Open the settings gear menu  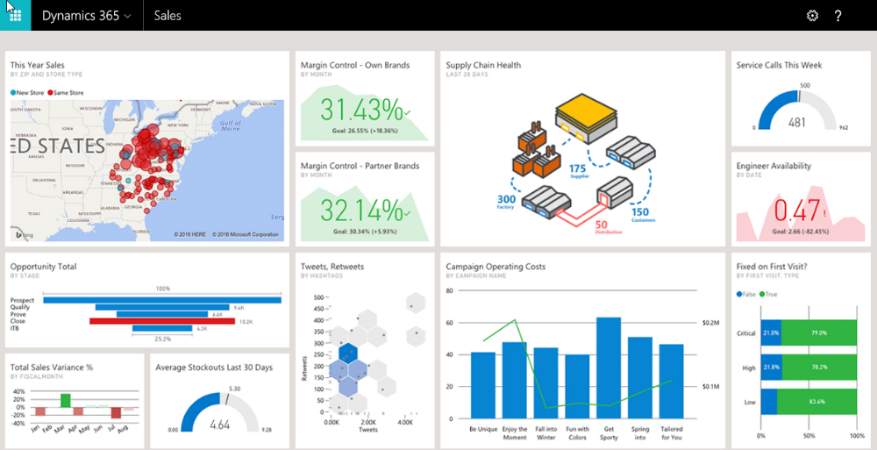click(x=812, y=16)
